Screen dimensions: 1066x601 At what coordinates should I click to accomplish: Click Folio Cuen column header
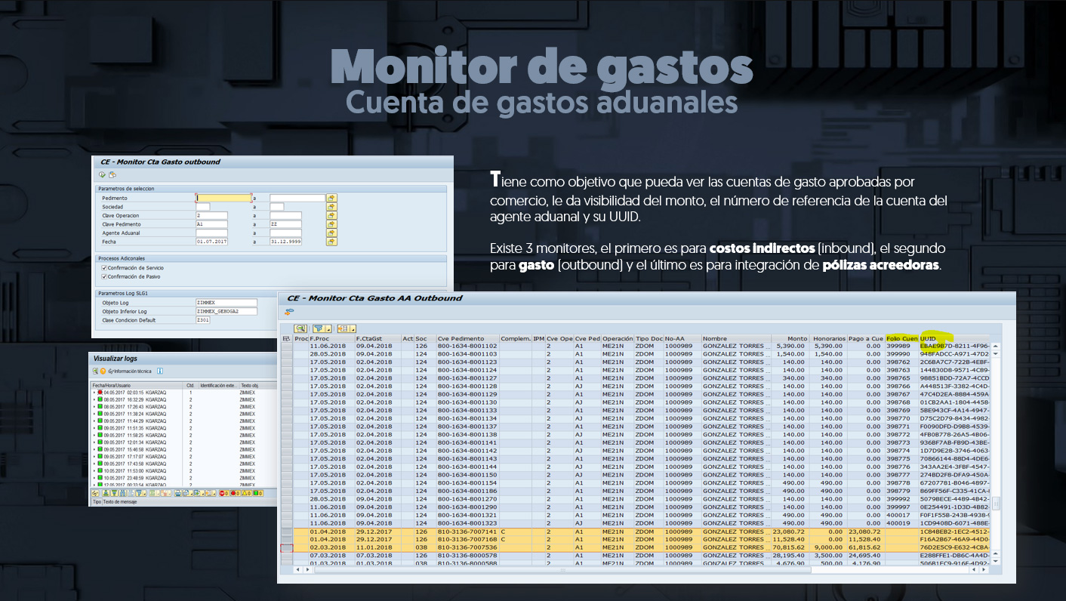(901, 338)
